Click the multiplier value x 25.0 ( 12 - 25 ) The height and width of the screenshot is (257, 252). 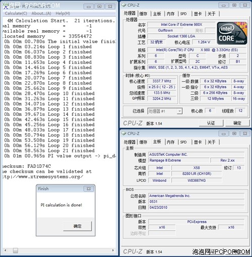162,87
